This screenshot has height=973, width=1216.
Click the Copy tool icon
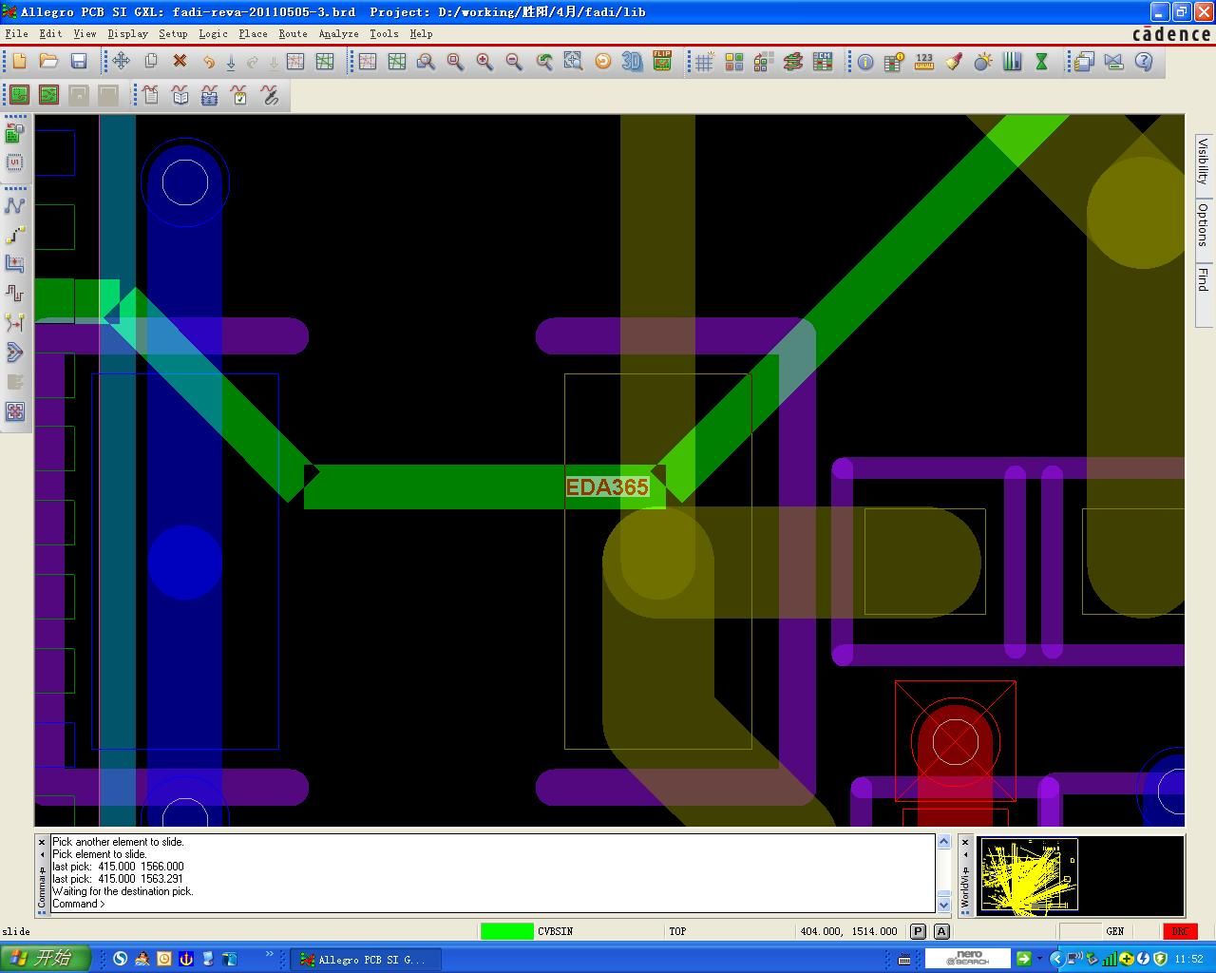coord(150,62)
